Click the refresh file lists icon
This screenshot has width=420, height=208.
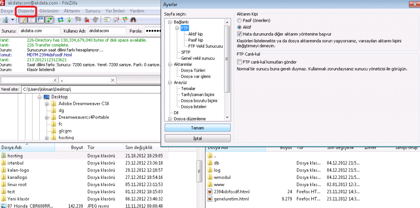(x=61, y=20)
